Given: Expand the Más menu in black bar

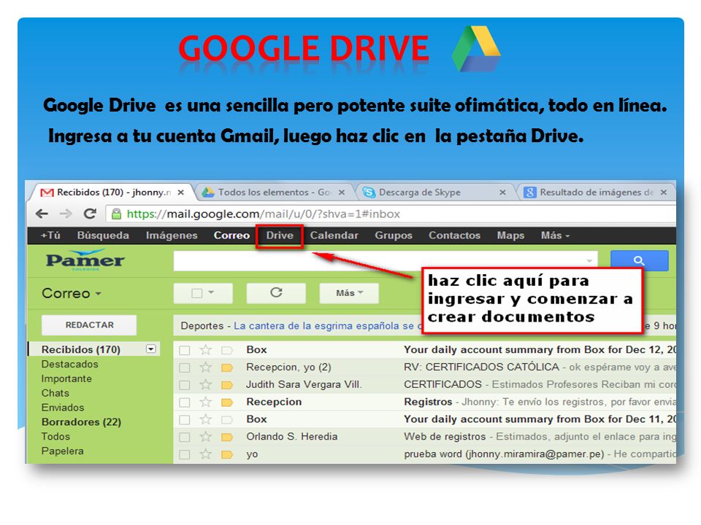Looking at the screenshot, I should pyautogui.click(x=555, y=236).
